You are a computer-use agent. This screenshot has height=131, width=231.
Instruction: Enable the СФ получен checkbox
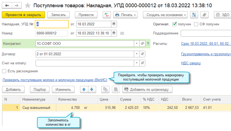click(196, 24)
